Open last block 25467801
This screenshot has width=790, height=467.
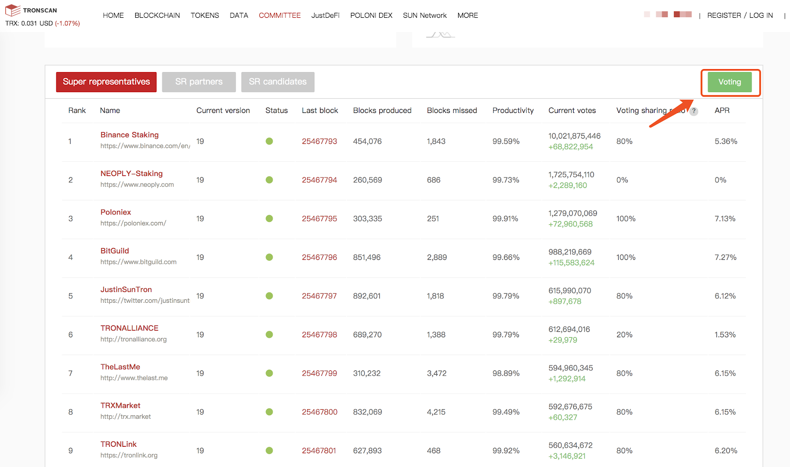click(319, 451)
